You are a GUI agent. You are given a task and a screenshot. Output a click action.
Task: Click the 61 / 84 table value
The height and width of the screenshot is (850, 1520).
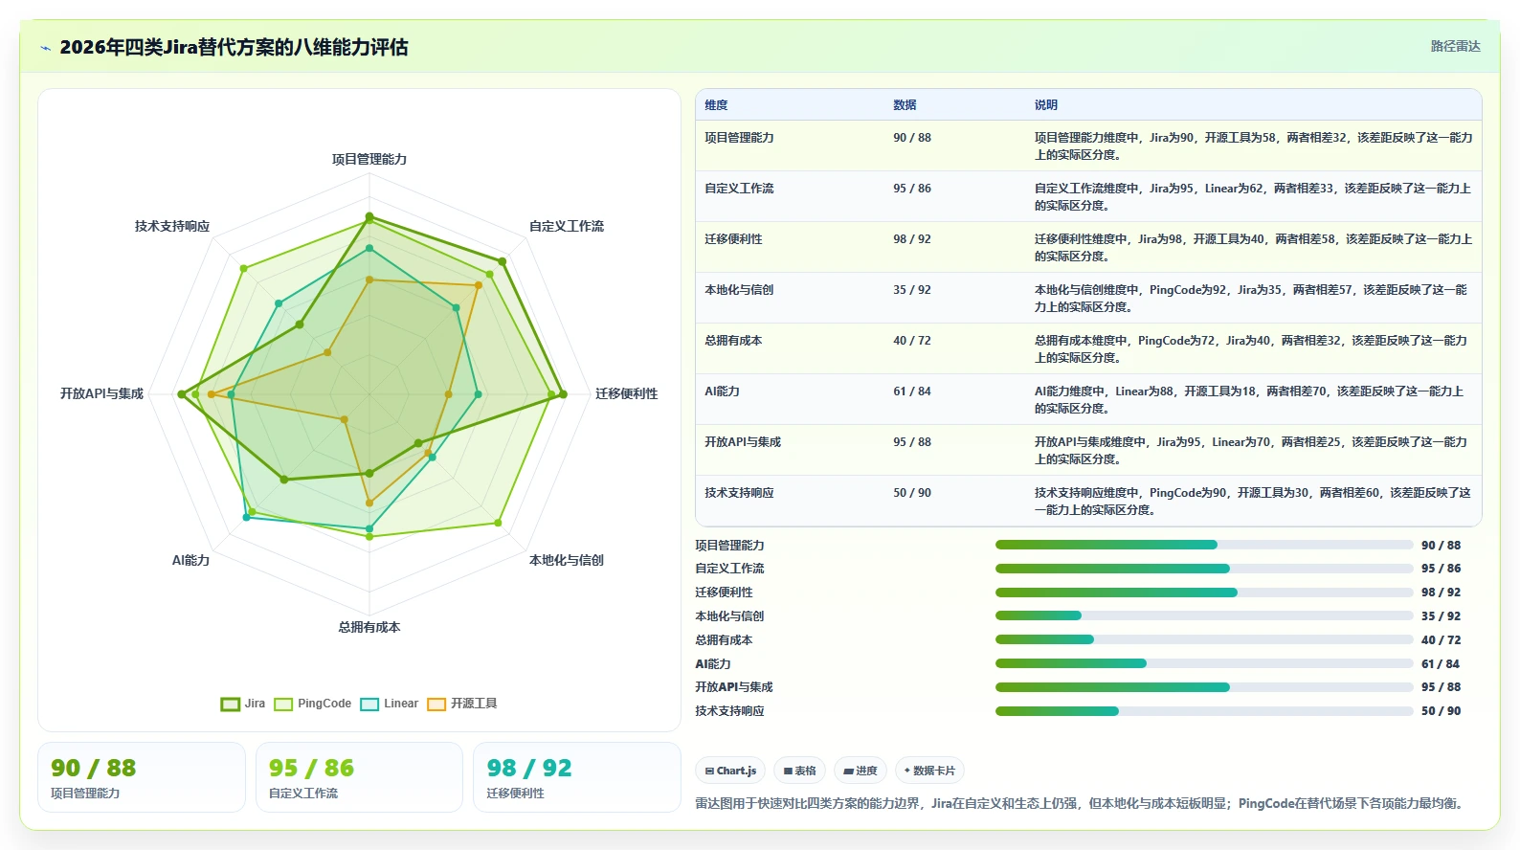click(912, 391)
